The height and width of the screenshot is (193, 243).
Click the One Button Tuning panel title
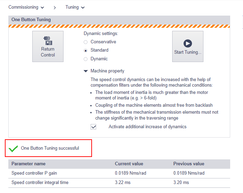click(31, 20)
